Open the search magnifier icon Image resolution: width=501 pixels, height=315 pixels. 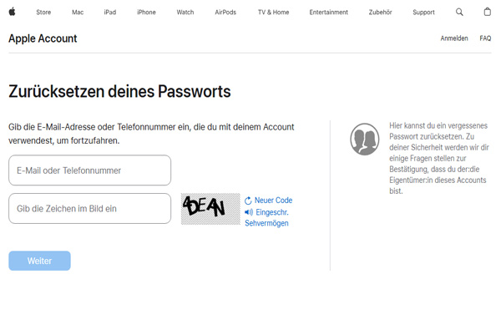click(459, 12)
